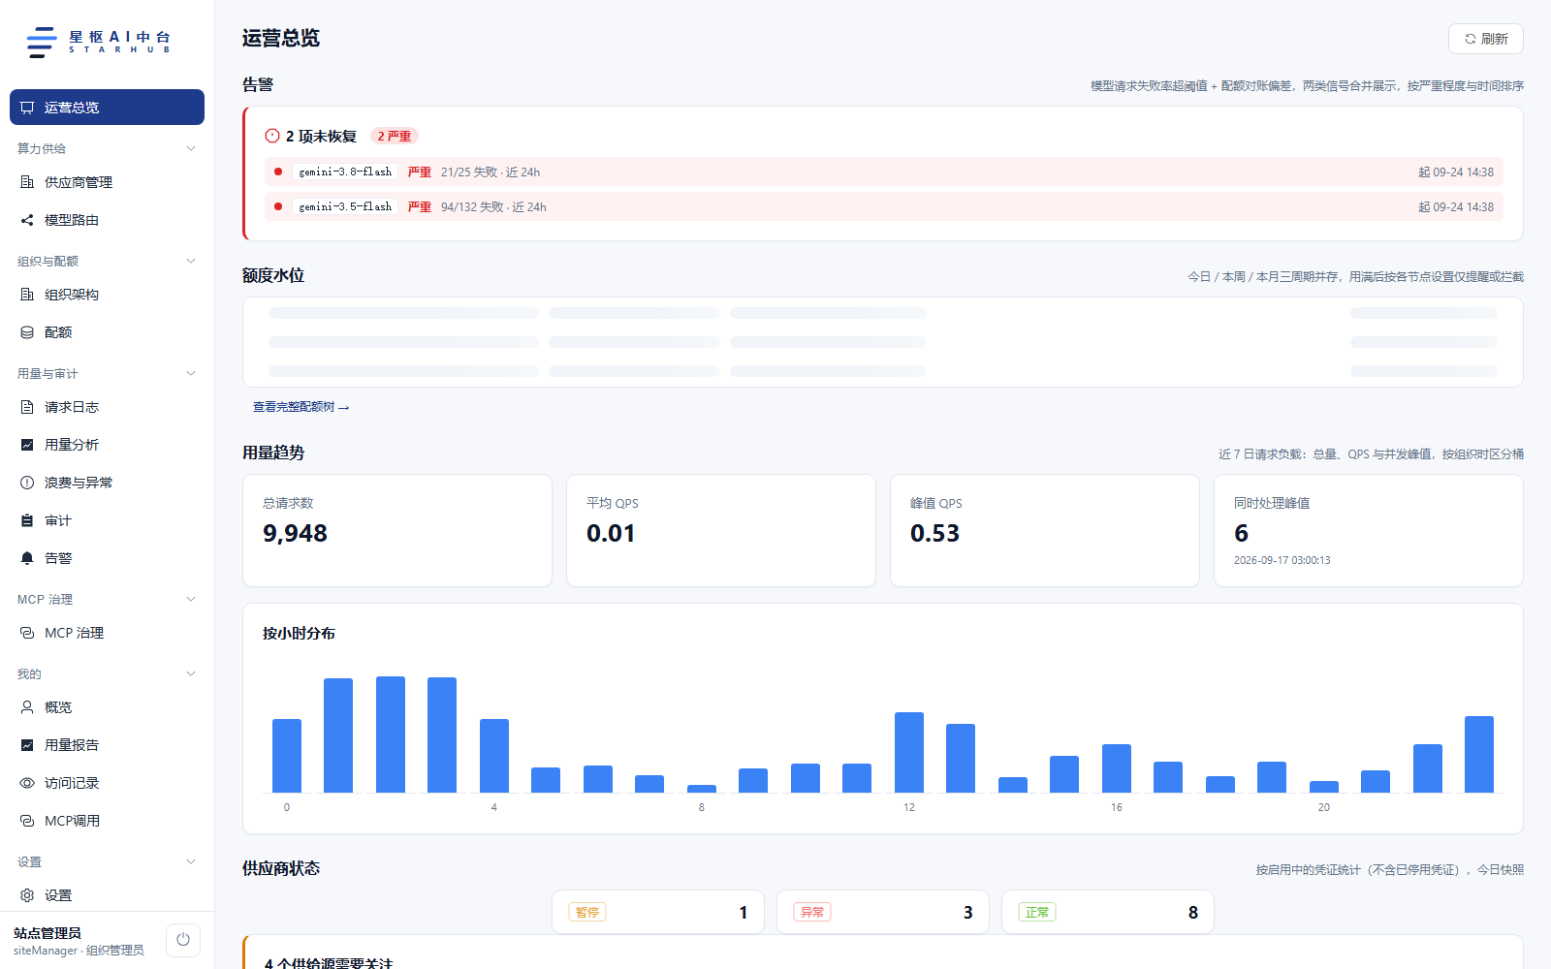Collapse the 用量与审计 sidebar group
This screenshot has width=1551, height=969.
click(x=191, y=373)
